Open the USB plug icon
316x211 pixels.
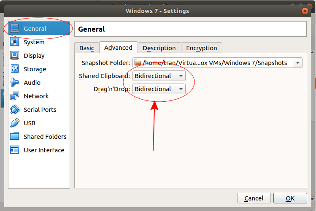pos(15,123)
